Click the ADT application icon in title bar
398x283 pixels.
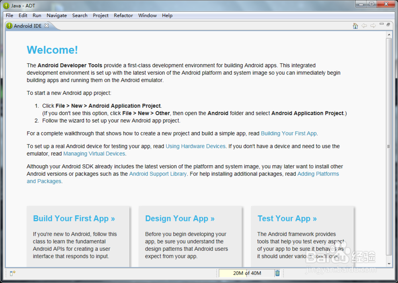click(x=6, y=6)
